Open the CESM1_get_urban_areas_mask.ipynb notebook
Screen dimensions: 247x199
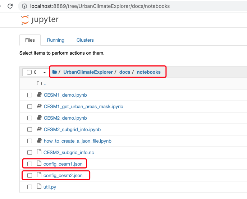83,107
